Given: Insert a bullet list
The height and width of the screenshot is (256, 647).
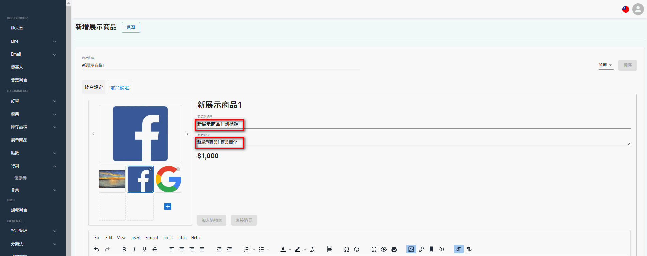Looking at the screenshot, I should (x=261, y=249).
